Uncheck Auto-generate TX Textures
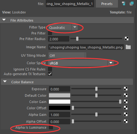Screen dimensions: 137x134 coord(50,74)
